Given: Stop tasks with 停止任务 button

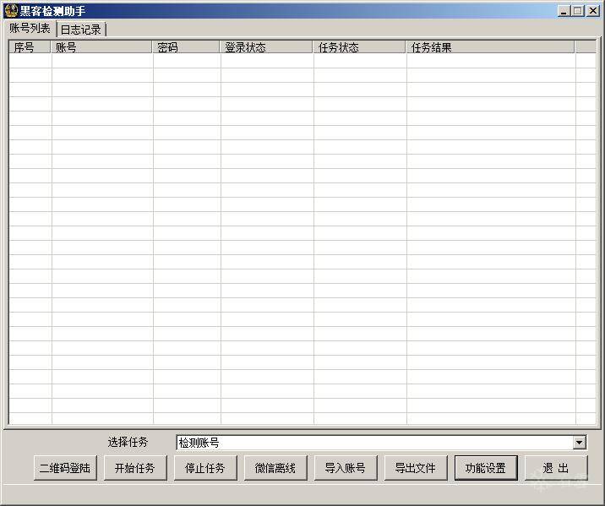Looking at the screenshot, I should point(205,468).
